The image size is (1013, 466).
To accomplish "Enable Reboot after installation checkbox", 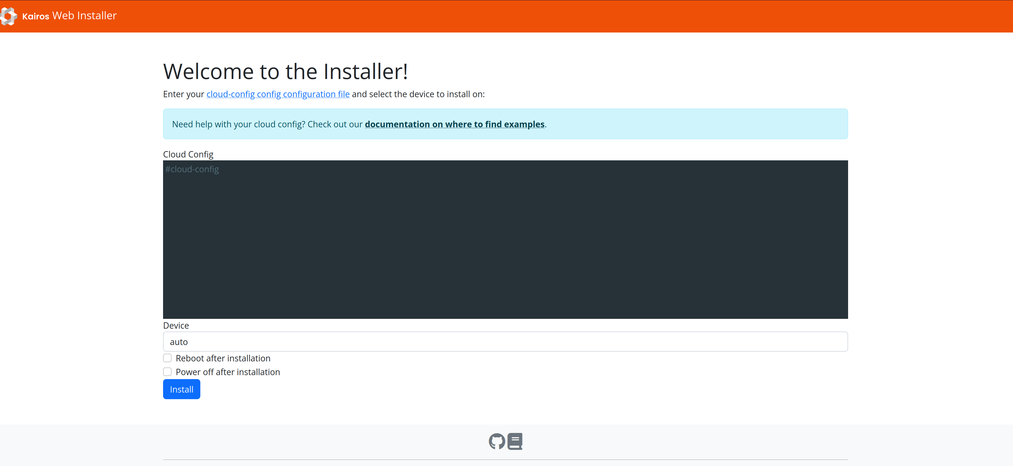I will click(167, 358).
